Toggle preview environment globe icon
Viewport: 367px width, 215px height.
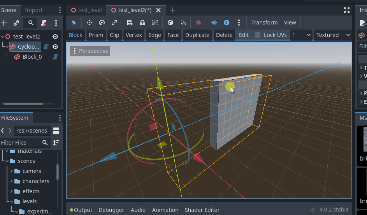click(227, 23)
